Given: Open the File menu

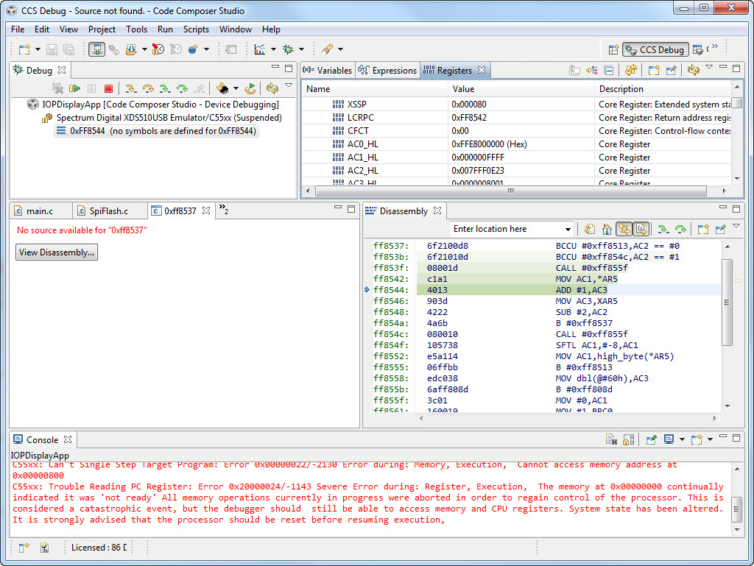Looking at the screenshot, I should (x=18, y=29).
